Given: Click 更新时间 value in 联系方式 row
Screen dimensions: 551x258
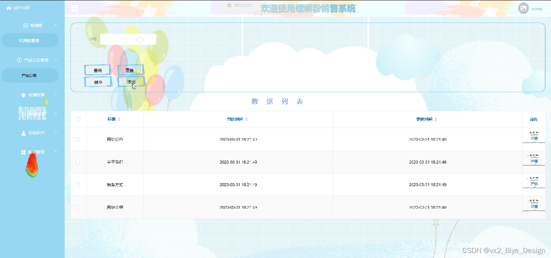Looking at the screenshot, I should tap(427, 185).
